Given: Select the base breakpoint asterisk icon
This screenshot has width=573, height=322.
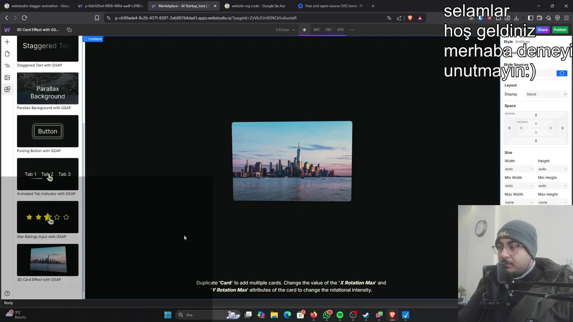Looking at the screenshot, I should pos(304,30).
